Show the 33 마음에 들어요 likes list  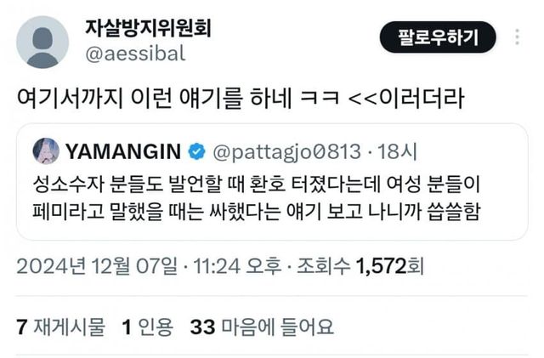[262, 327]
